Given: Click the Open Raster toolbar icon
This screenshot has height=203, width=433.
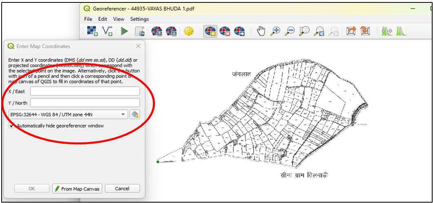Looking at the screenshot, I should 93,31.
